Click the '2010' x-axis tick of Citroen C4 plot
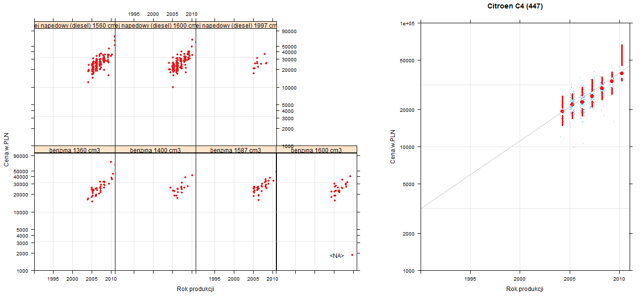The height and width of the screenshot is (297, 644). 619,280
